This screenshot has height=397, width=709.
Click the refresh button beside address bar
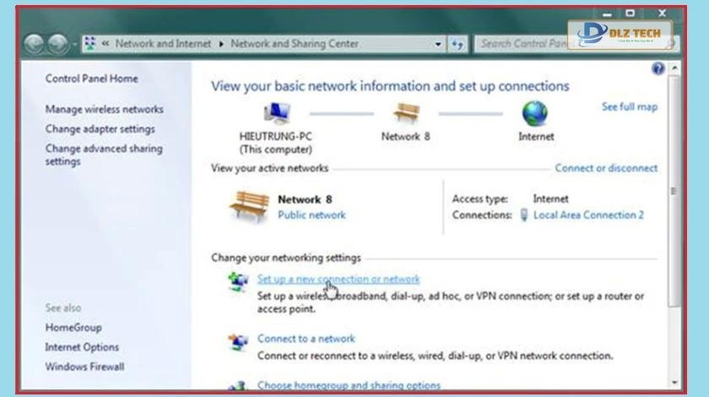point(458,44)
